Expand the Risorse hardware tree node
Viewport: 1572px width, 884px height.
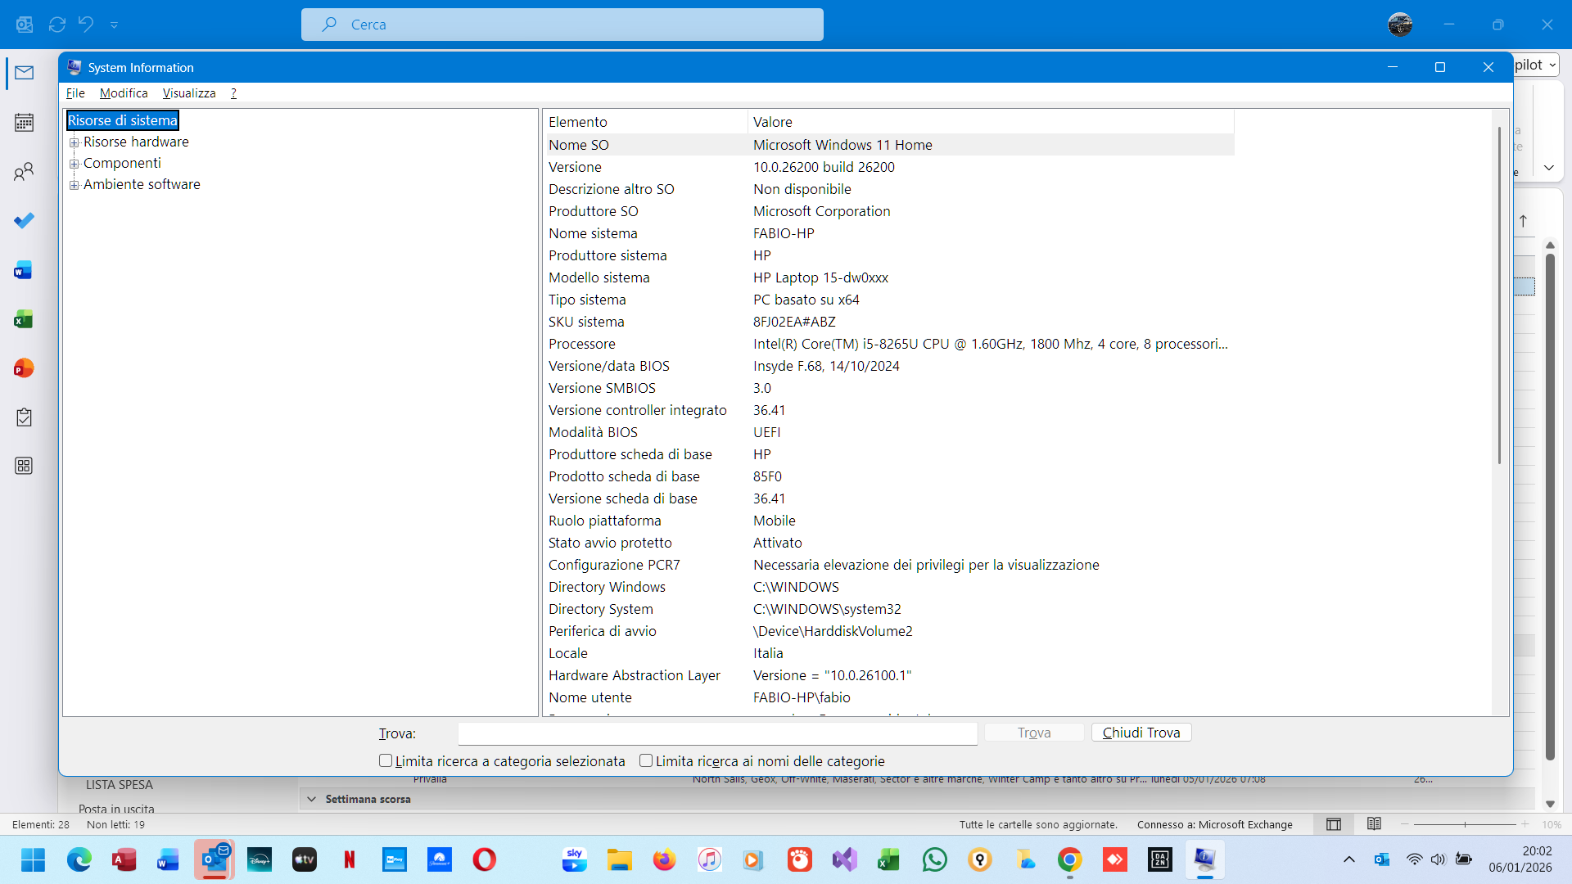point(75,142)
